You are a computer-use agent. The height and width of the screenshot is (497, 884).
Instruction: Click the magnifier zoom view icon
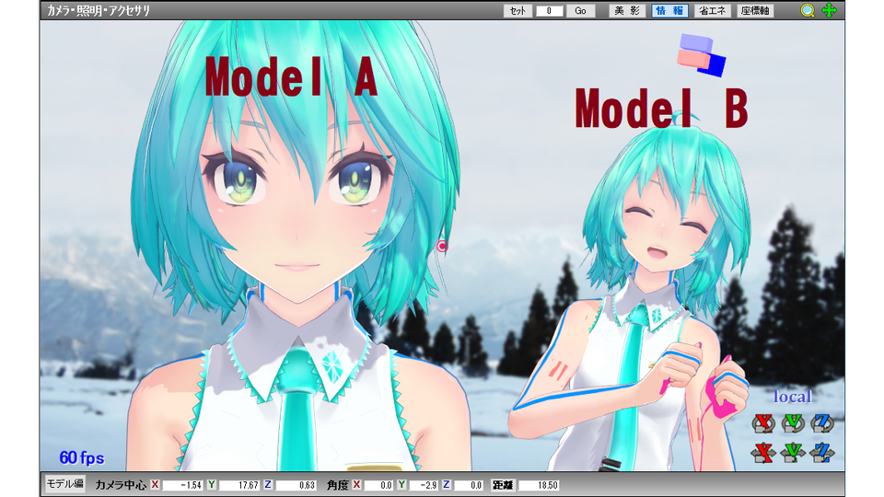click(x=808, y=10)
